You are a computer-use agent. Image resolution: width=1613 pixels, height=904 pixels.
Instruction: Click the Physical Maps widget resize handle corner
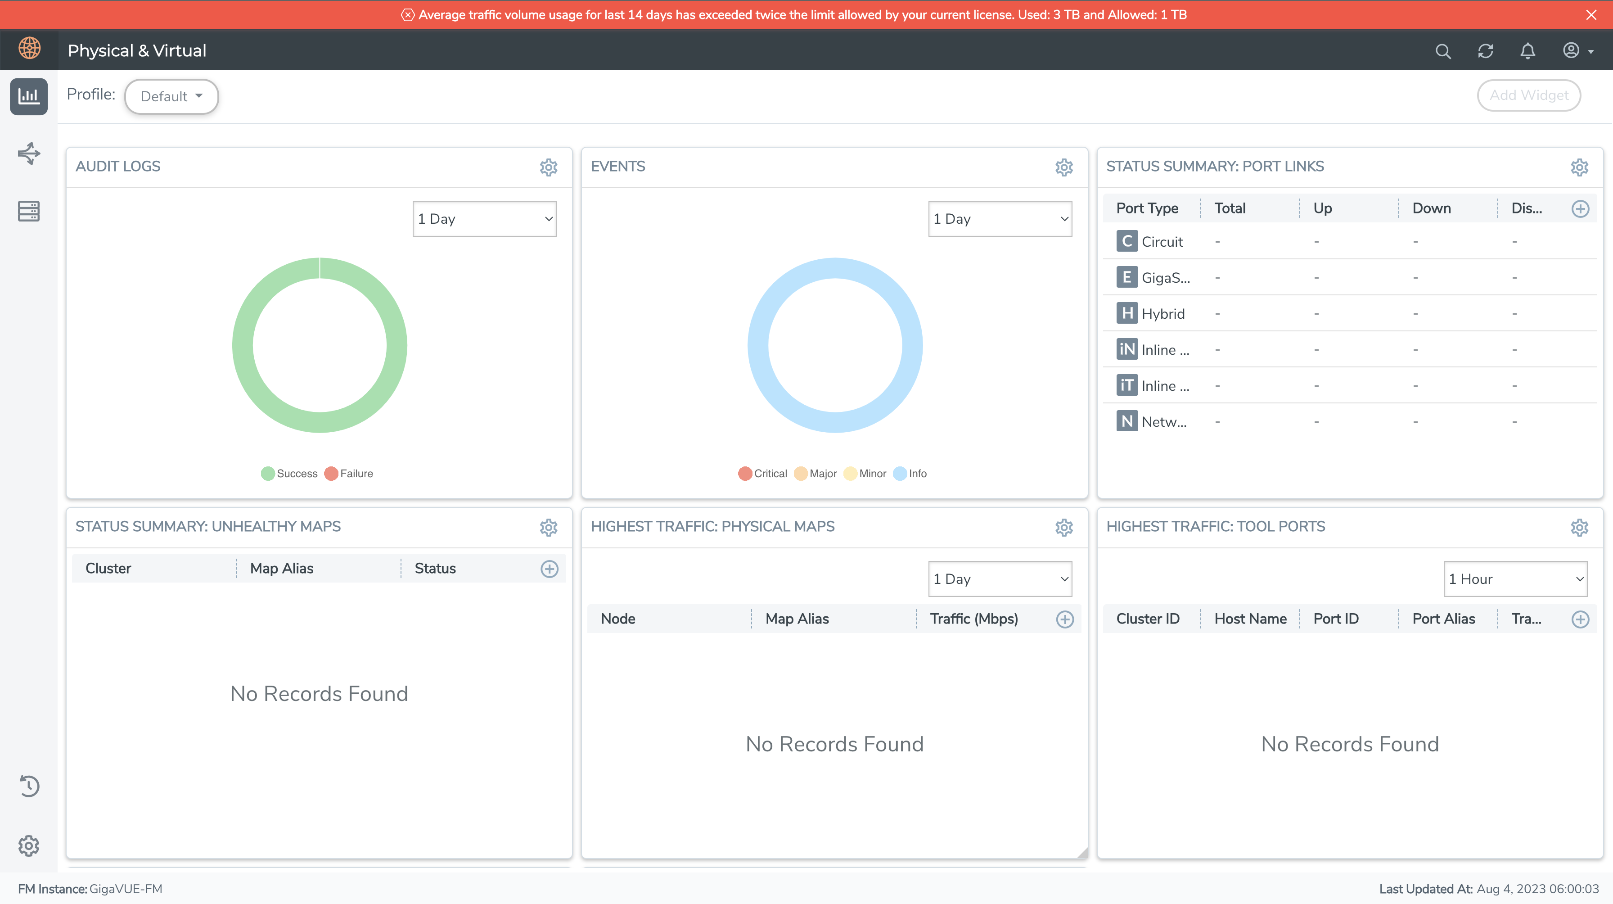tap(1082, 853)
